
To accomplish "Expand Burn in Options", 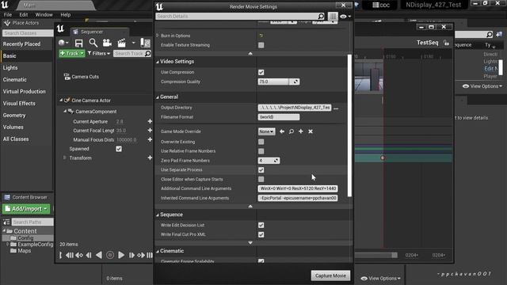I will click(158, 36).
